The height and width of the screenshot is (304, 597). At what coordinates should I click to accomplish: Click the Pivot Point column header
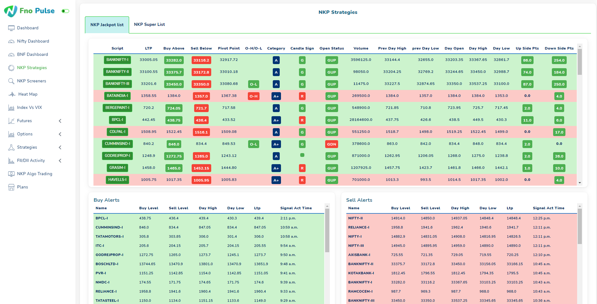[229, 48]
